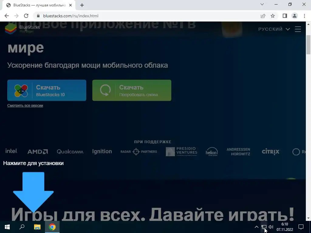The height and width of the screenshot is (233, 311).
Task: Bookmark this page with the star icon
Action: (273, 16)
